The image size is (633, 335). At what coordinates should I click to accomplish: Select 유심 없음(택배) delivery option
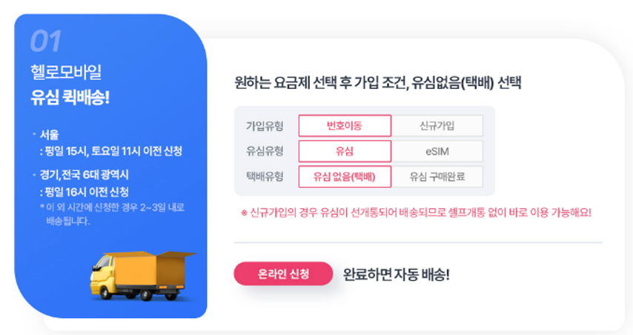345,177
